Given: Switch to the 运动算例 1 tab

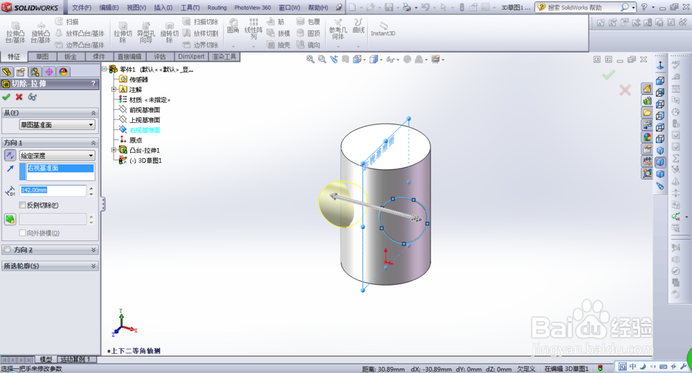Looking at the screenshot, I should [x=75, y=359].
